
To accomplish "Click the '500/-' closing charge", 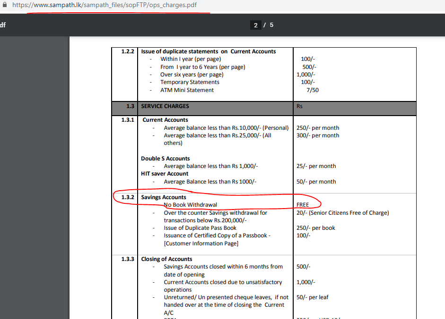I will coord(304,267).
